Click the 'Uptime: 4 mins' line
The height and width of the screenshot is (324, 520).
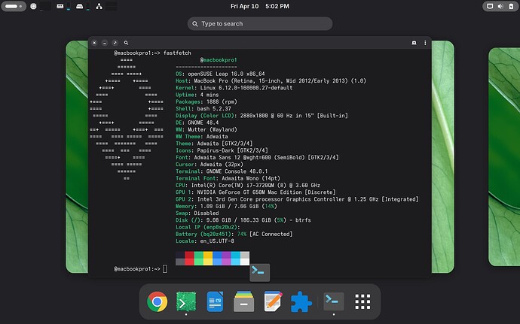(x=197, y=95)
